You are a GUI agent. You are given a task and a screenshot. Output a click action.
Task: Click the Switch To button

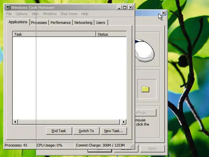point(86,131)
